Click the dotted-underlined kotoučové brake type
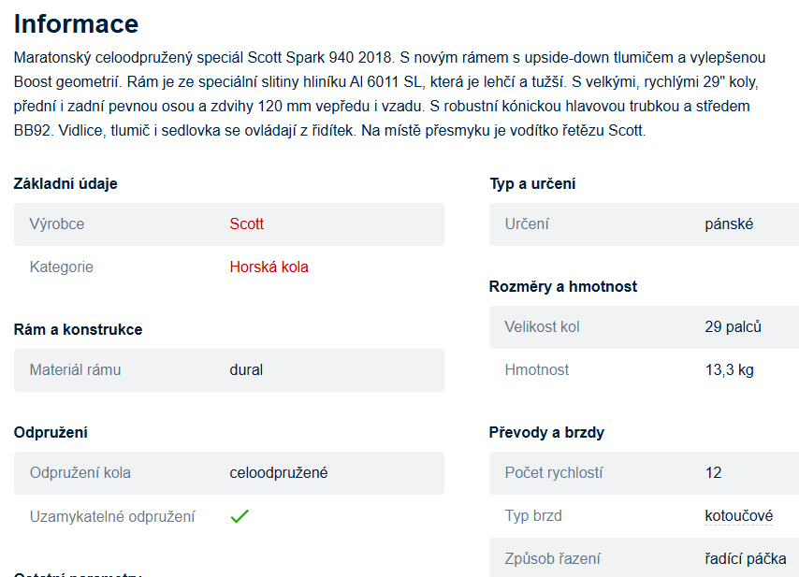Image resolution: width=799 pixels, height=577 pixels. point(738,516)
